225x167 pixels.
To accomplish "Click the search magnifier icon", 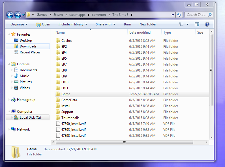I will (210, 15).
